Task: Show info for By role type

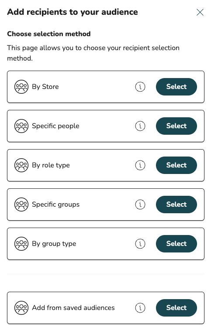Action: (x=140, y=165)
